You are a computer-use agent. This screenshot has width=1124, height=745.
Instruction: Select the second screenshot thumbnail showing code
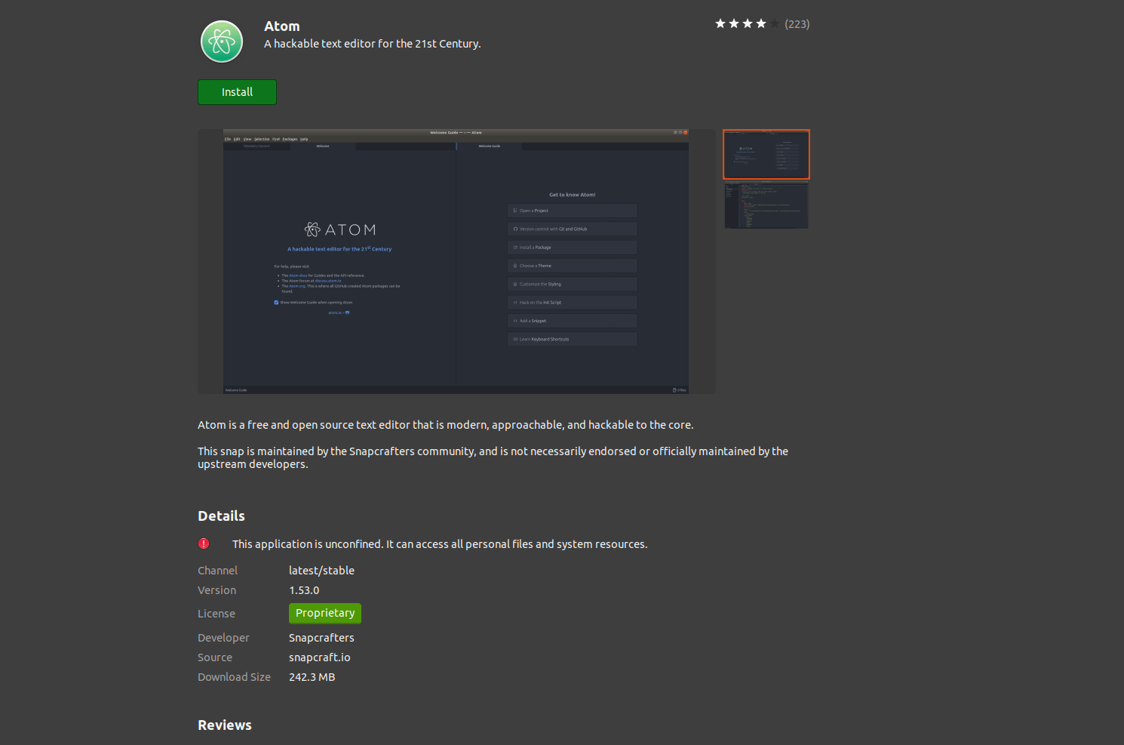click(766, 205)
